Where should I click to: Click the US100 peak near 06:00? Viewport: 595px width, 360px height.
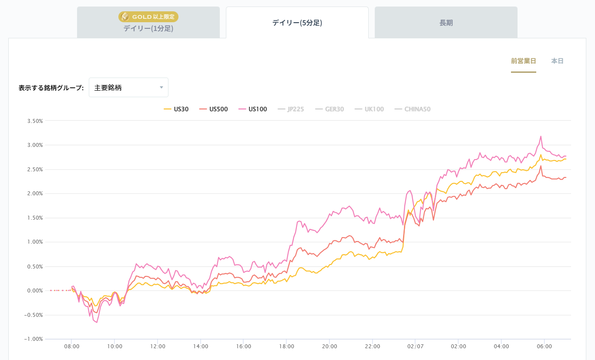click(x=541, y=136)
